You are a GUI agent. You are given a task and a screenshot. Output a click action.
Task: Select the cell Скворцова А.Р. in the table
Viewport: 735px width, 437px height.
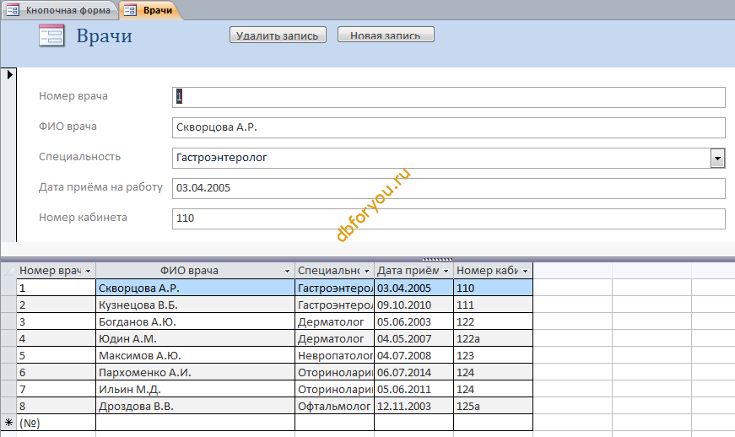[196, 288]
